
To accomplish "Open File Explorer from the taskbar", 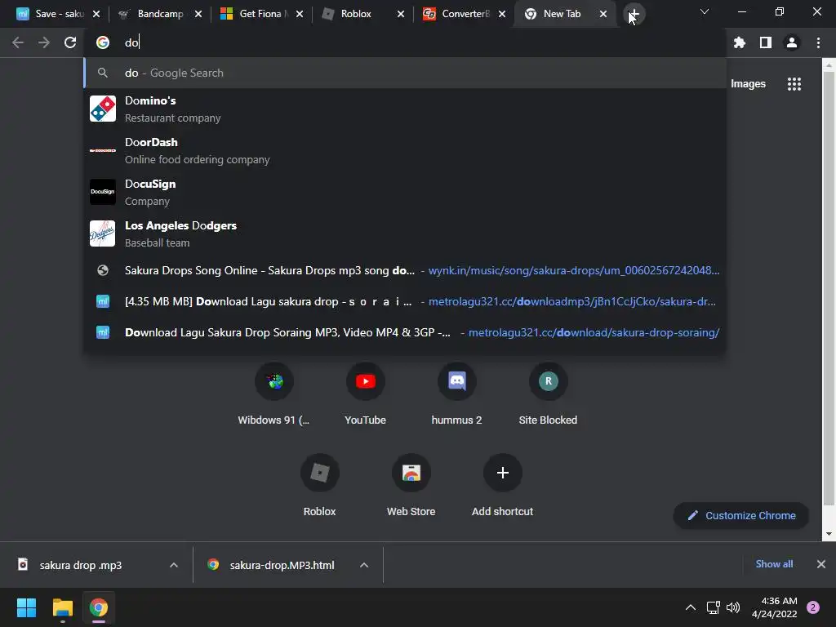I will click(62, 607).
